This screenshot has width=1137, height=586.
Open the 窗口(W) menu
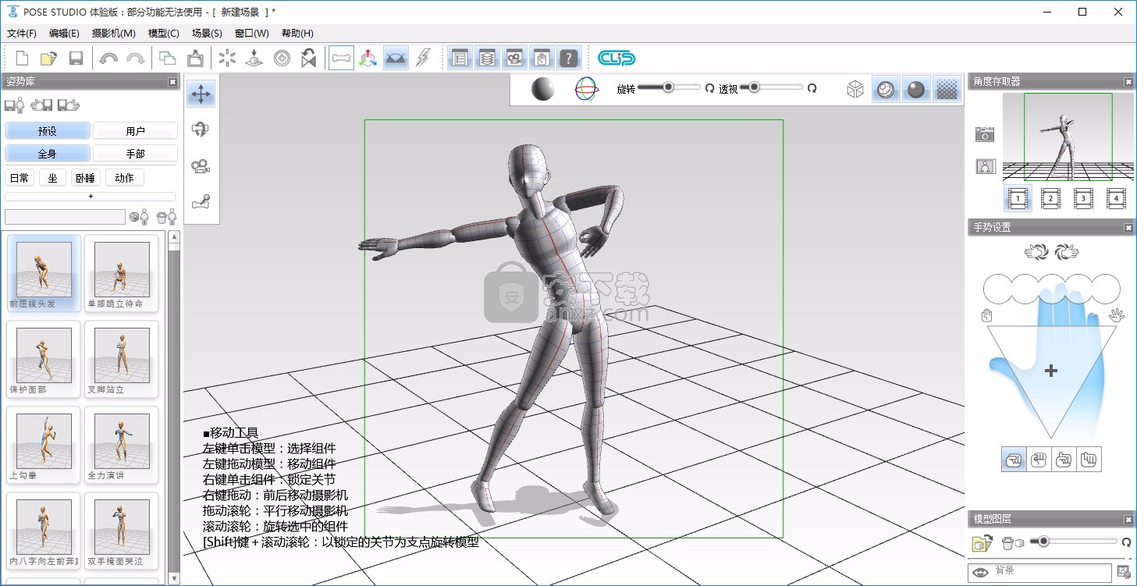coord(251,34)
